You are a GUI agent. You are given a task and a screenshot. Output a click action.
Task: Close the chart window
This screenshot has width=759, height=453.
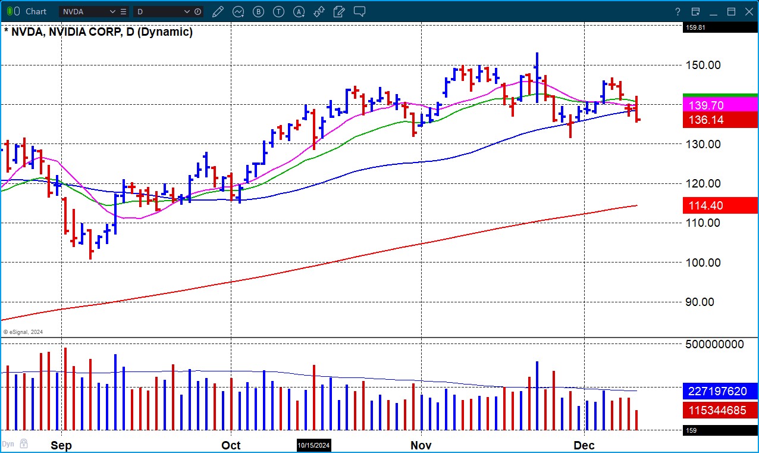click(748, 12)
